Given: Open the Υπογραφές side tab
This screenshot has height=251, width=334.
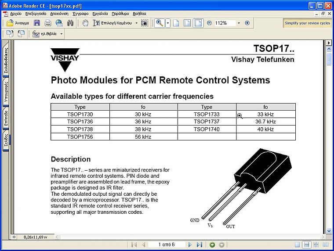Looking at the screenshot, I should [x=6, y=93].
